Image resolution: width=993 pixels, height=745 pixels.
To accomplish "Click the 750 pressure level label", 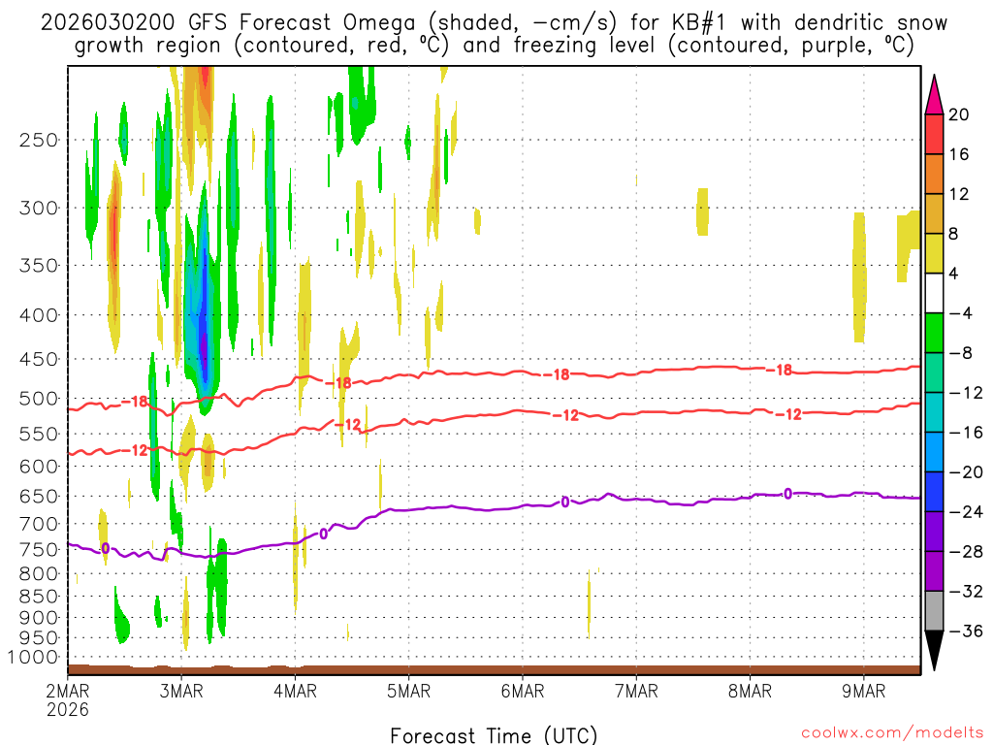I will click(39, 550).
